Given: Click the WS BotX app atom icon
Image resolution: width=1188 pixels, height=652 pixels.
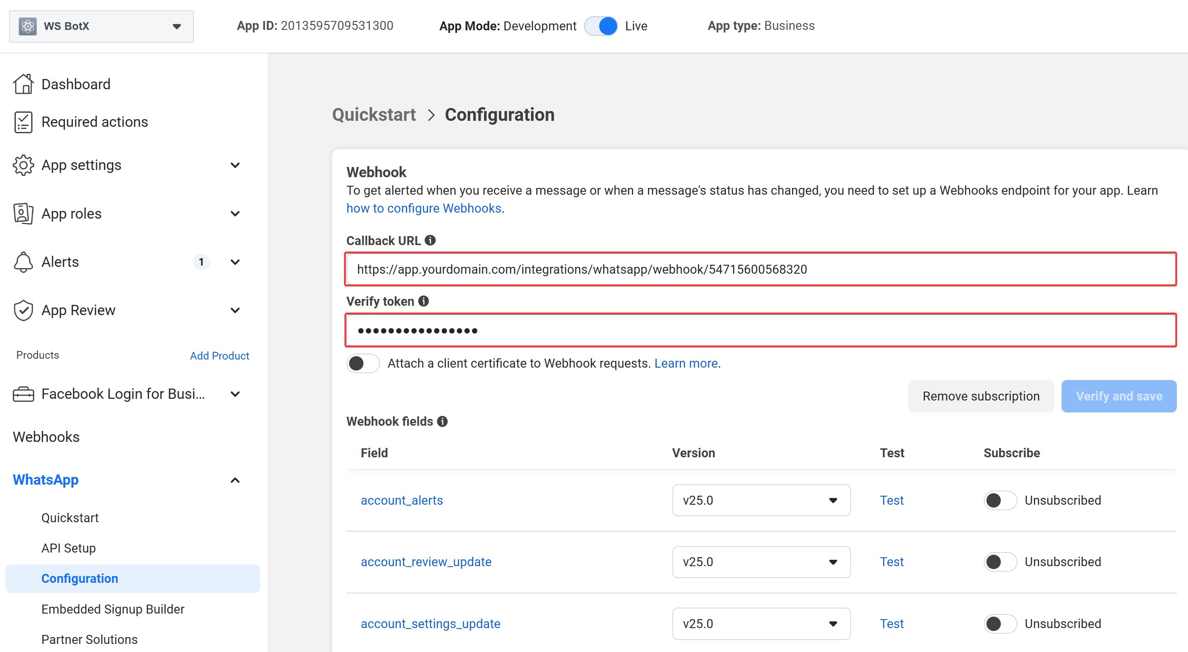Looking at the screenshot, I should pyautogui.click(x=28, y=26).
